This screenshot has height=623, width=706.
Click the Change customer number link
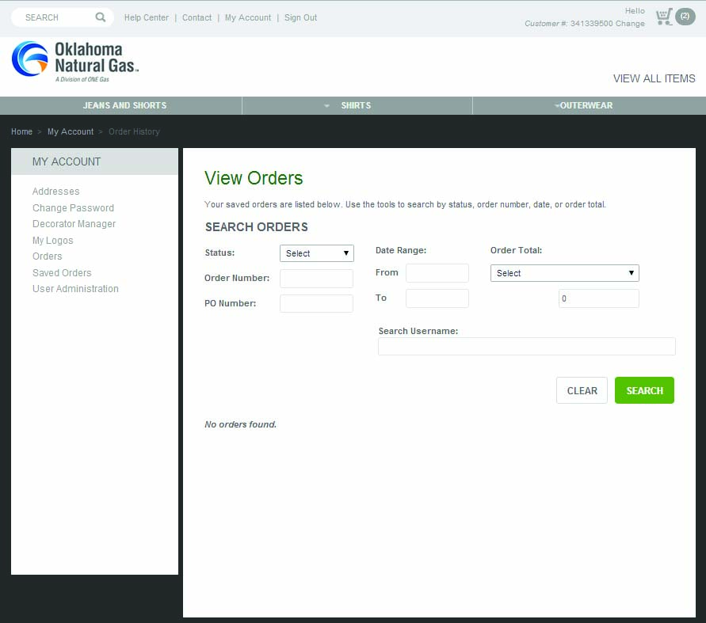[x=630, y=24]
